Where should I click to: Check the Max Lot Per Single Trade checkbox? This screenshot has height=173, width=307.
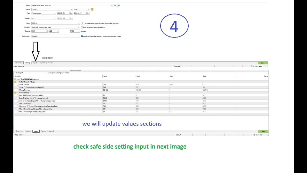pyautogui.click(x=18, y=111)
